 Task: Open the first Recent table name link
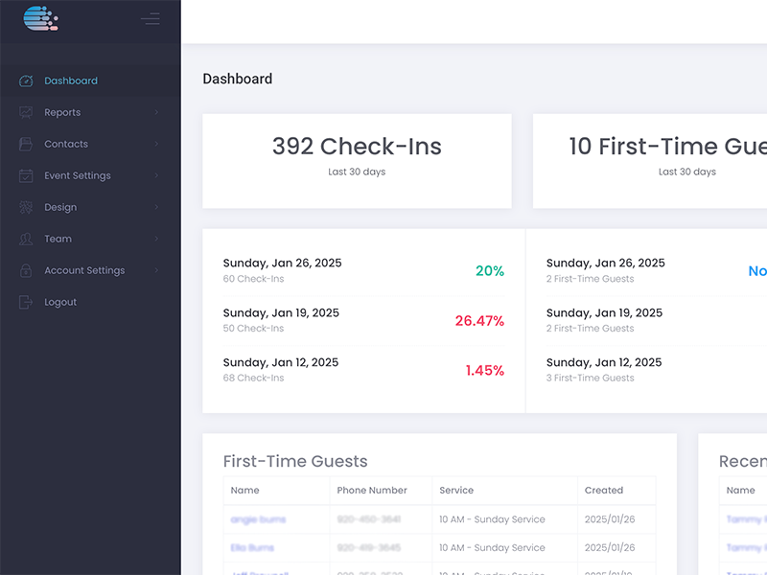747,519
